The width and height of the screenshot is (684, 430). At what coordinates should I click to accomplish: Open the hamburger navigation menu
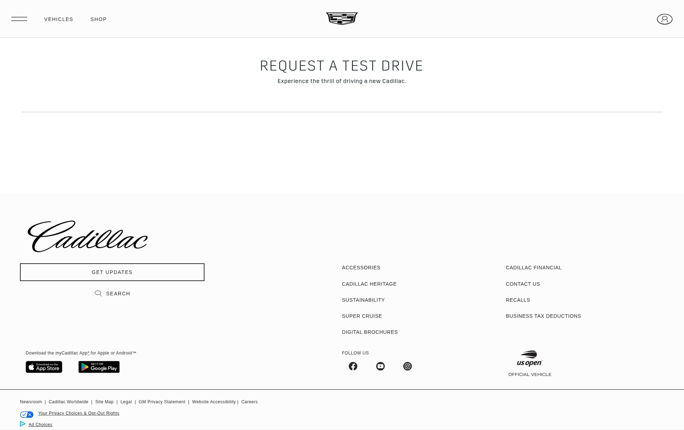19,19
